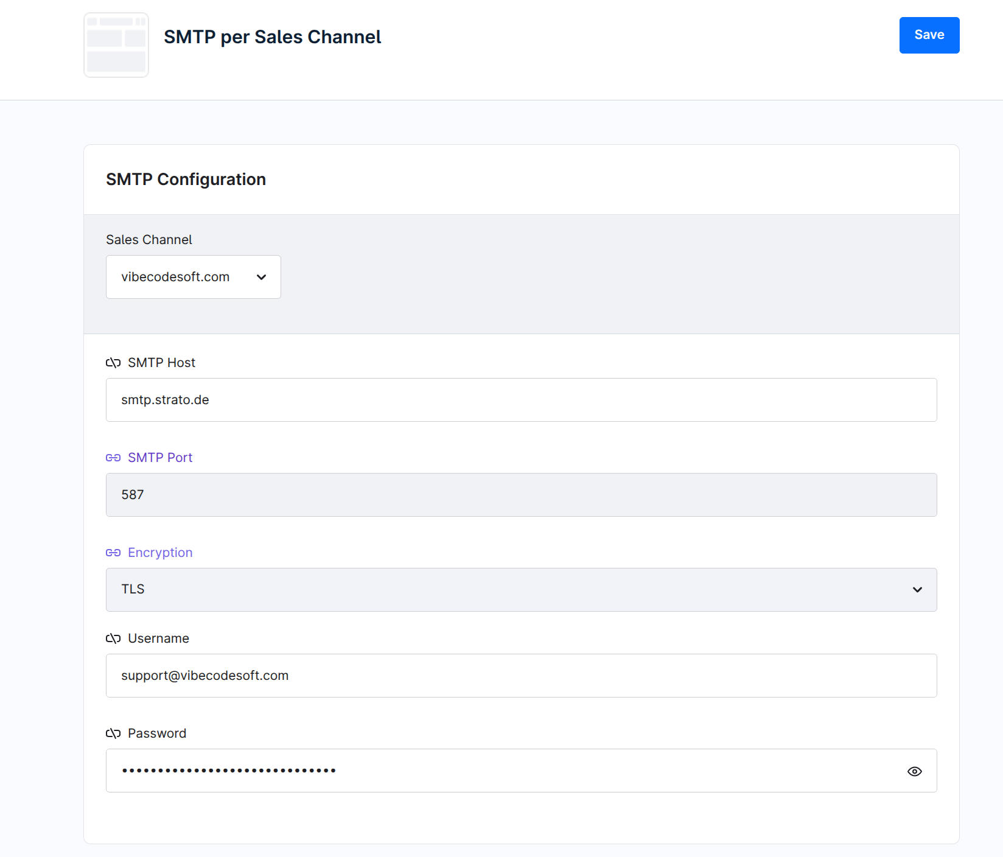Image resolution: width=1003 pixels, height=857 pixels.
Task: Click the Save button
Action: tap(929, 35)
